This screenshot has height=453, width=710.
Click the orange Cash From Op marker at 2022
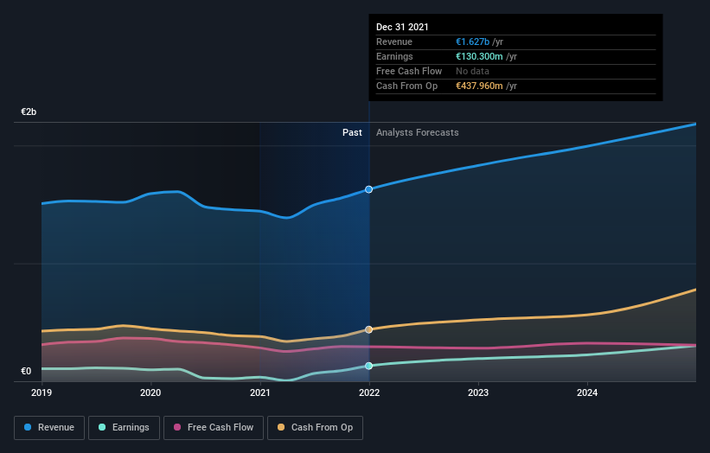pos(369,329)
